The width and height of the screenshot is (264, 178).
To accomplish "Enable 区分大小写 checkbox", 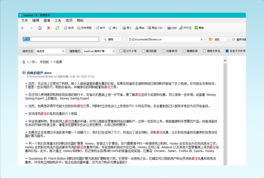I will [121, 51].
